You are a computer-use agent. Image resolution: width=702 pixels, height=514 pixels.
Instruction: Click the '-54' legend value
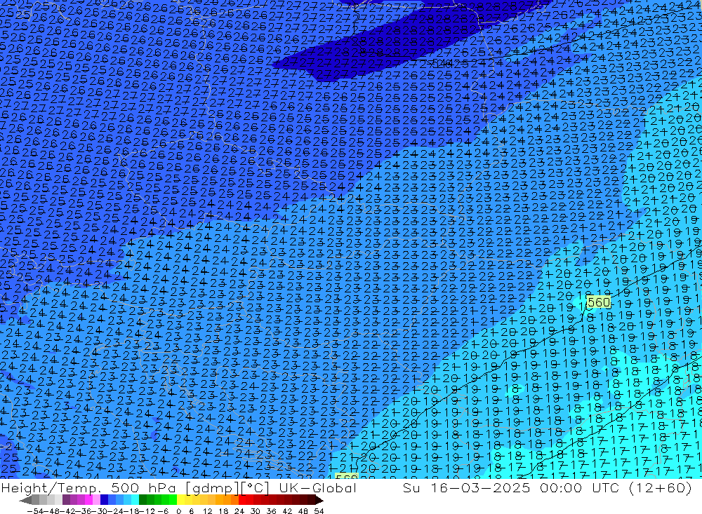coord(35,511)
